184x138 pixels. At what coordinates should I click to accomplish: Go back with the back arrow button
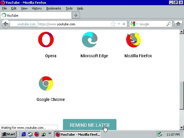point(6,24)
